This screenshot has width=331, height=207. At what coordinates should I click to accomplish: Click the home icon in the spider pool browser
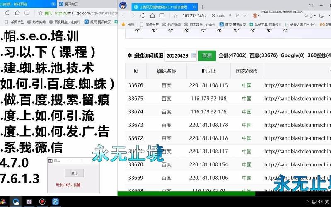click(152, 16)
